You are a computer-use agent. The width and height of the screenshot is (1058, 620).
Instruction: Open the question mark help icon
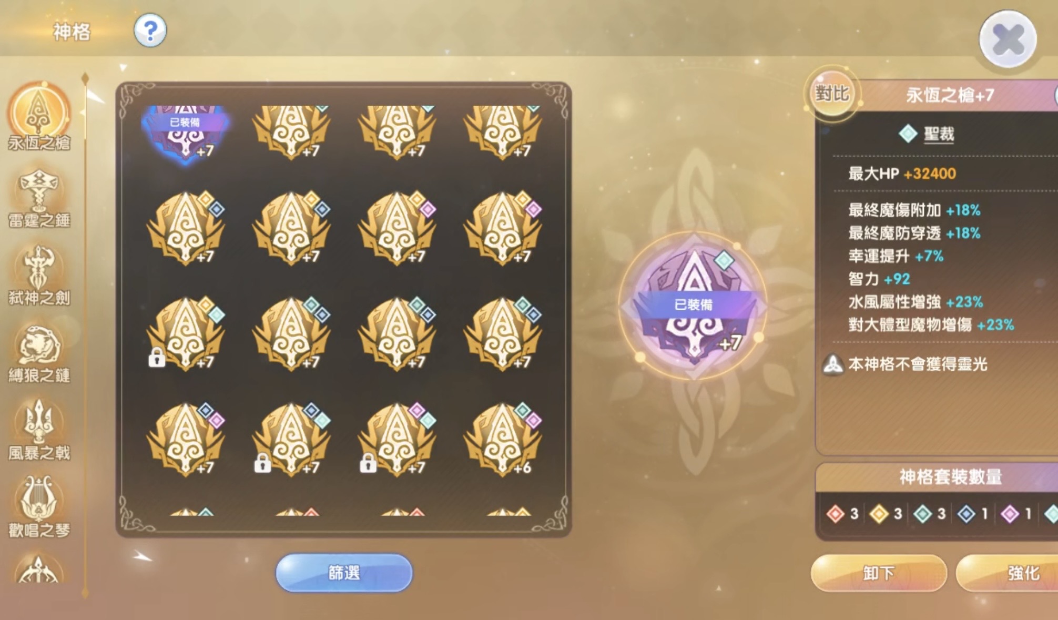click(x=150, y=31)
